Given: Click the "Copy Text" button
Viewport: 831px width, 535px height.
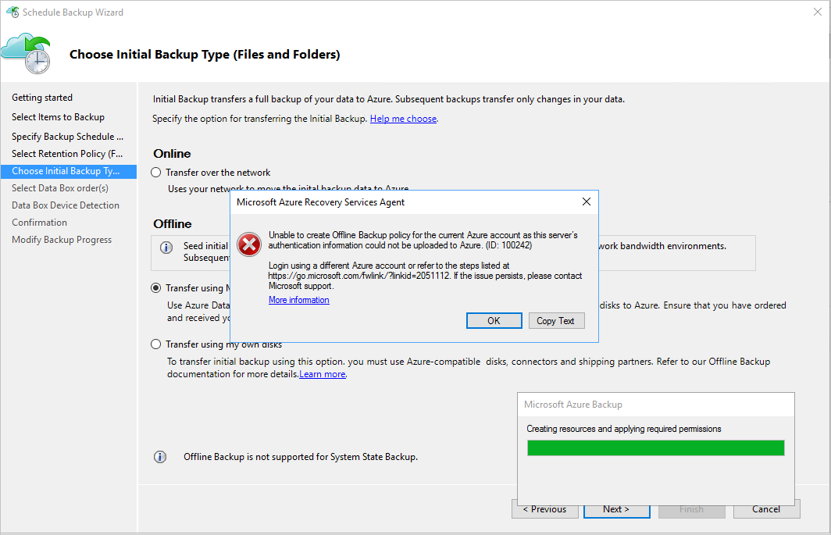Looking at the screenshot, I should (x=556, y=320).
